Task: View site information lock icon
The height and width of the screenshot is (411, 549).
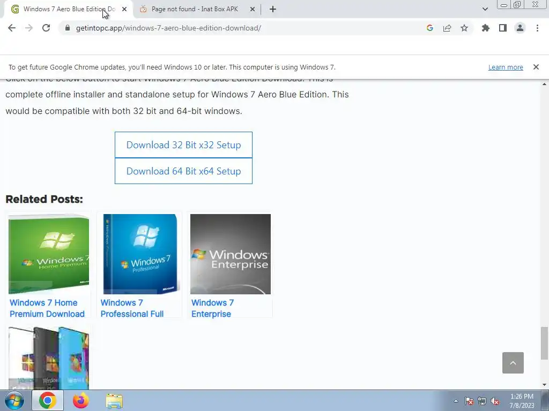Action: coord(68,28)
